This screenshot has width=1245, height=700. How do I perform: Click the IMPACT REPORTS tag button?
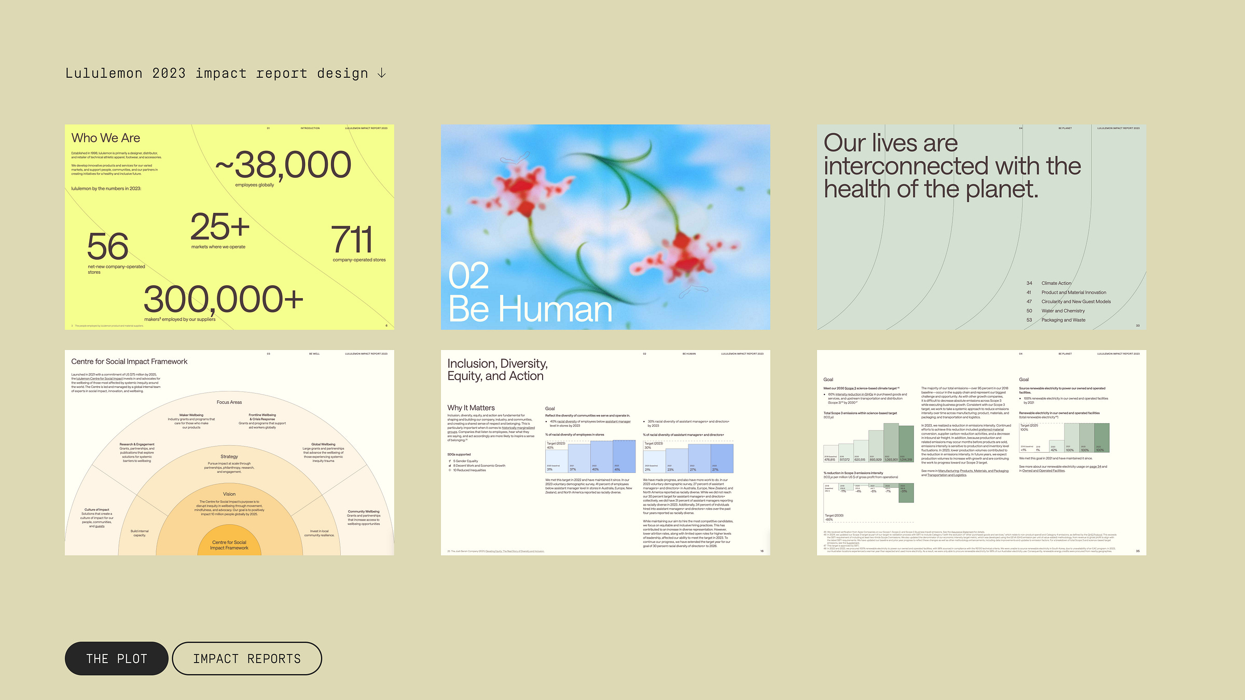point(247,659)
